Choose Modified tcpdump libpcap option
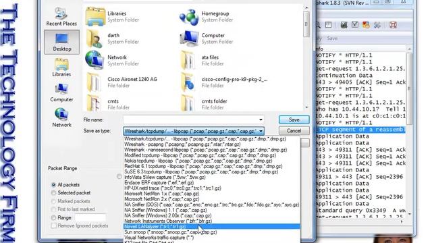Image resolution: width=432 pixels, height=243 pixels. tap(211, 155)
